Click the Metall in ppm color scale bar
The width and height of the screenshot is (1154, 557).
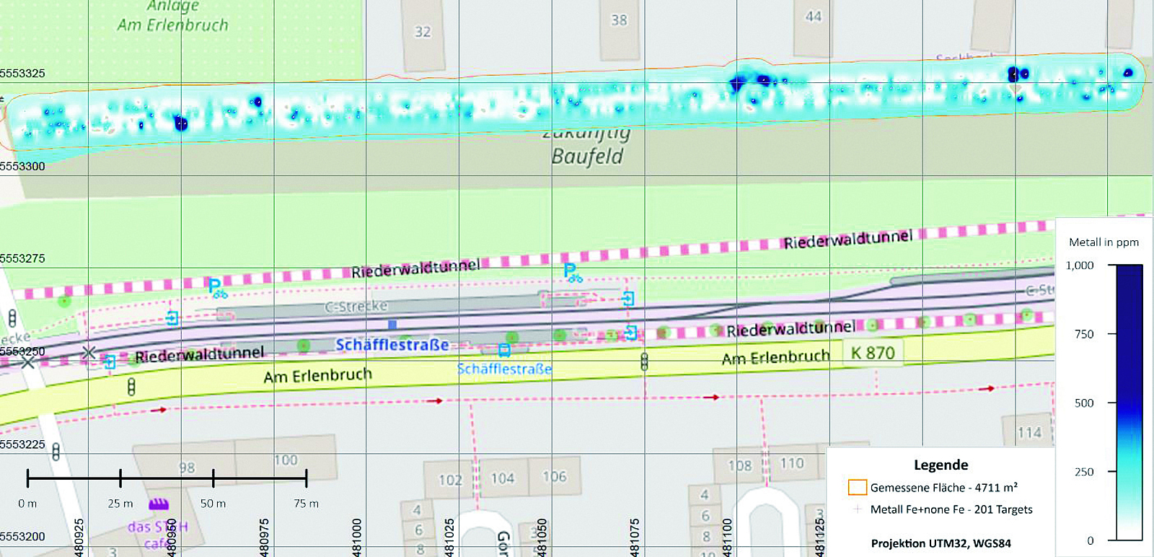coord(1129,402)
